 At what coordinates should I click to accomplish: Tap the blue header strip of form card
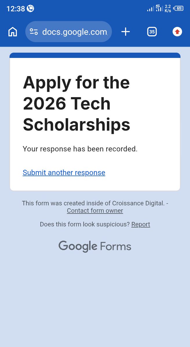point(95,55)
